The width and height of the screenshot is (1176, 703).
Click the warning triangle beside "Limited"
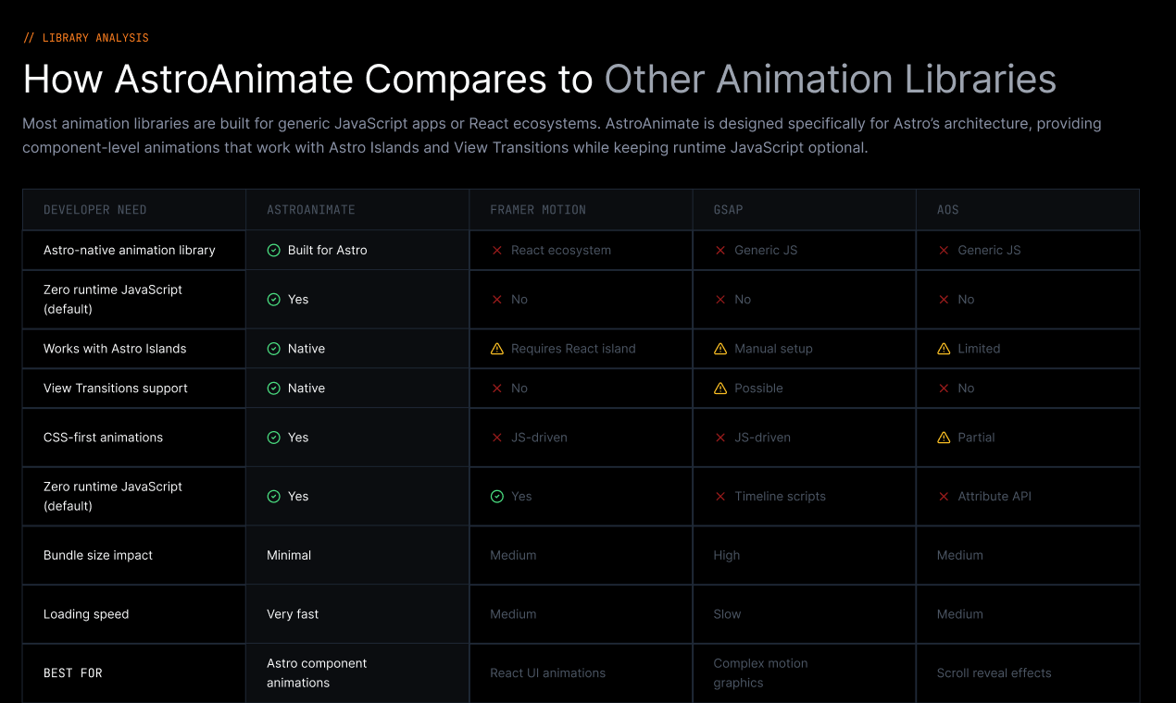click(x=944, y=349)
